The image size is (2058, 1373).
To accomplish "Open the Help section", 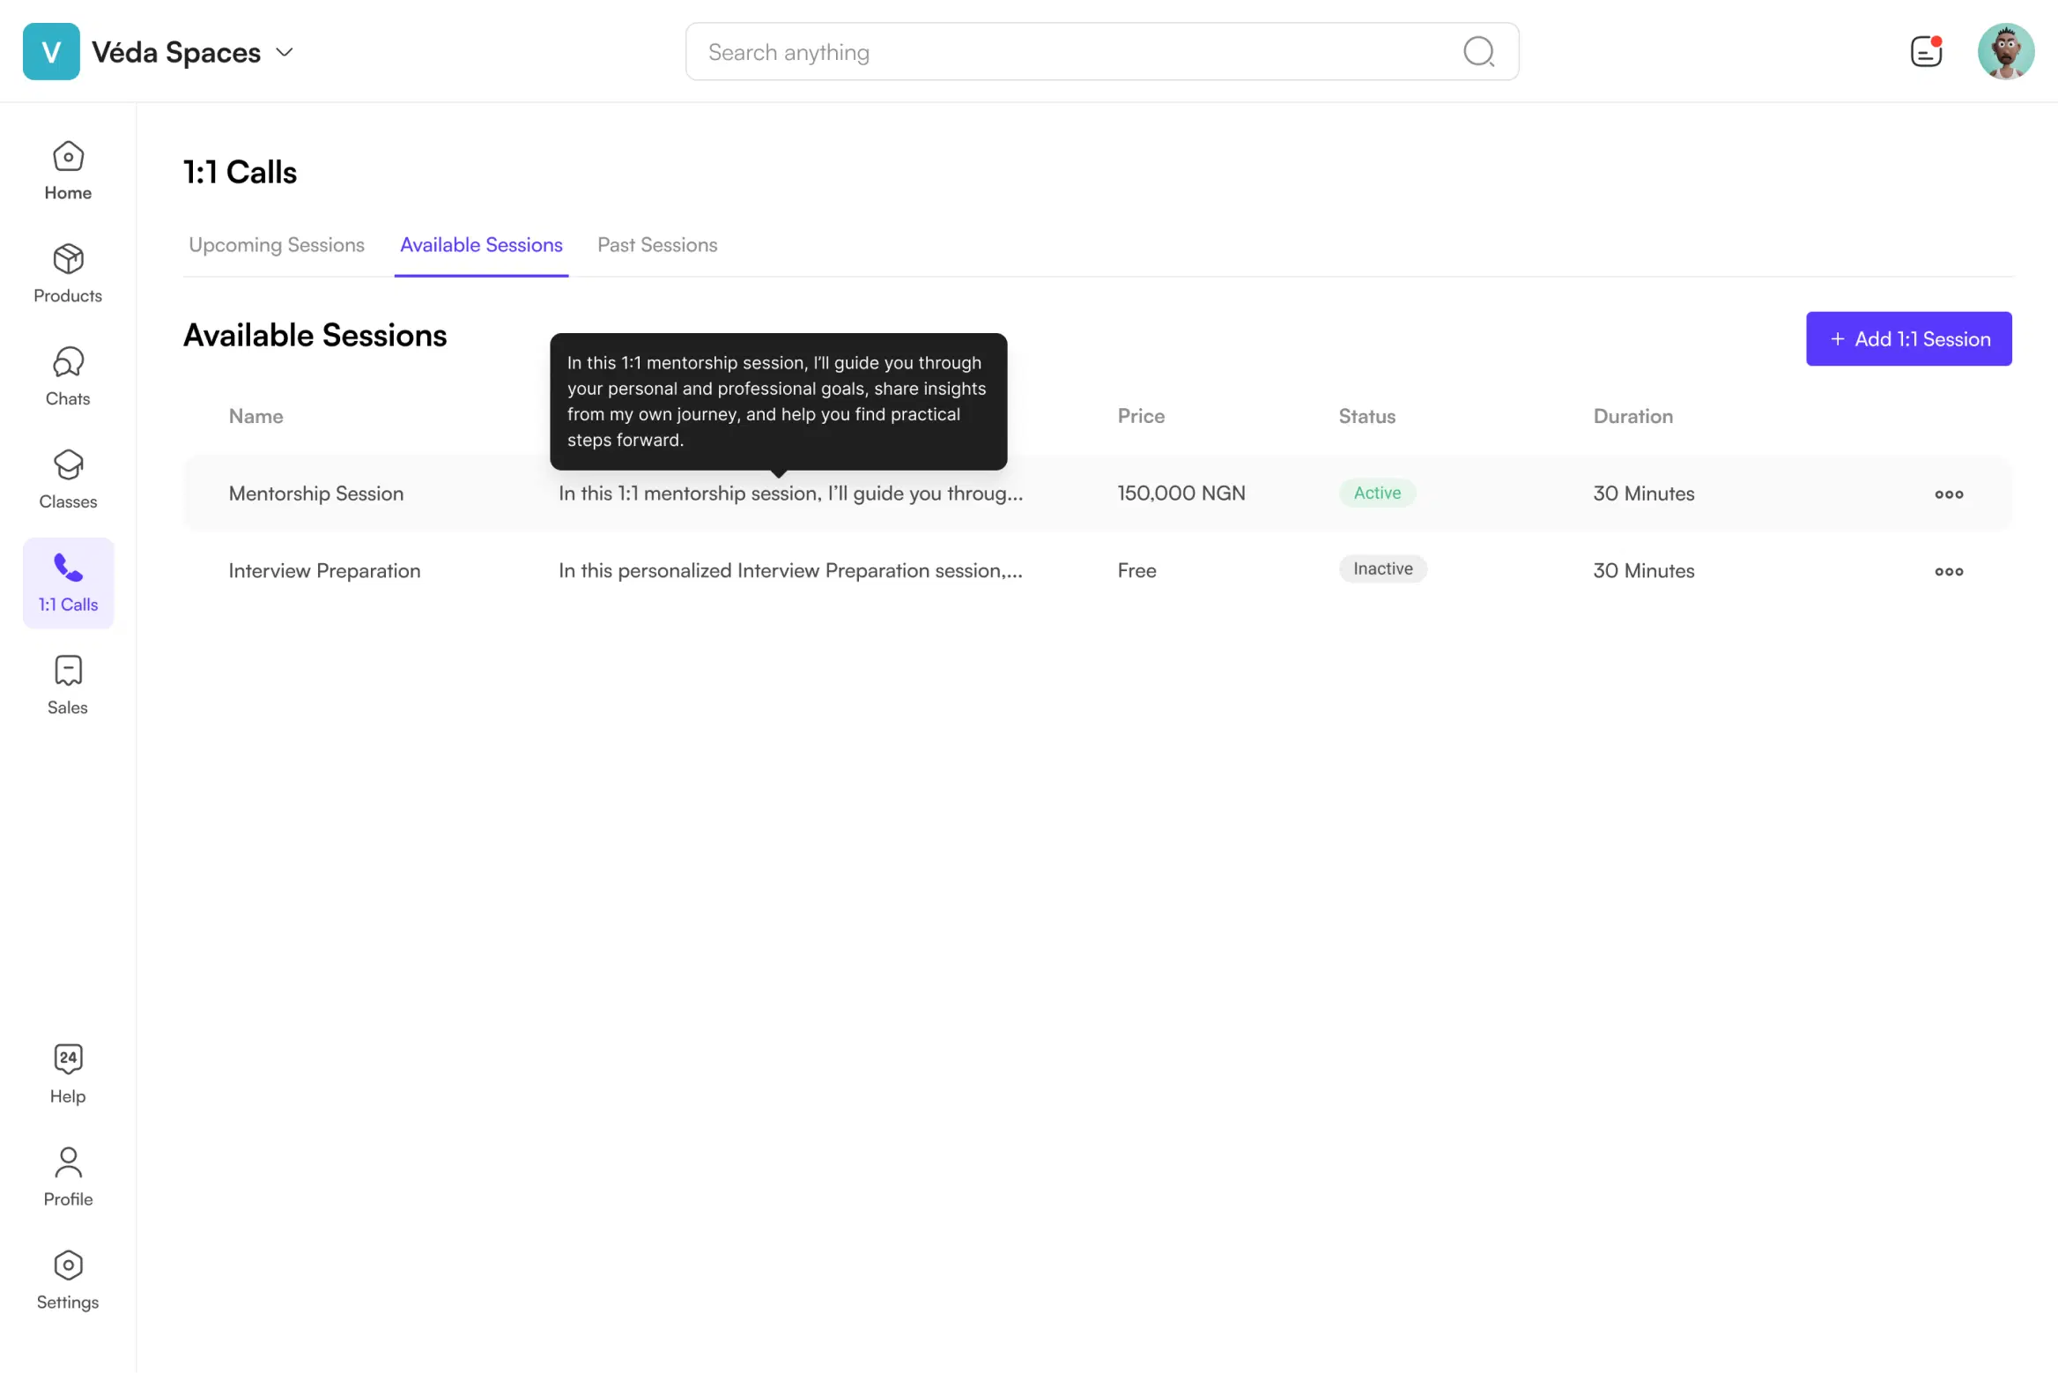I will tap(68, 1075).
